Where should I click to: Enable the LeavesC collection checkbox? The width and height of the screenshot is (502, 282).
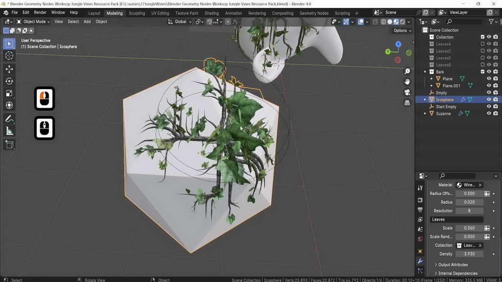point(482,51)
